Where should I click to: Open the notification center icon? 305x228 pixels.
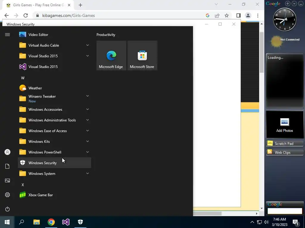[x=296, y=222]
